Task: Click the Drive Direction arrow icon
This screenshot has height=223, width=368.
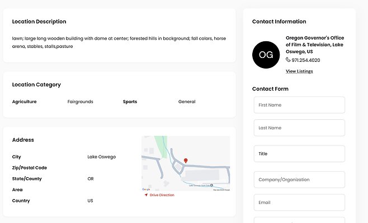Action: tap(146, 195)
